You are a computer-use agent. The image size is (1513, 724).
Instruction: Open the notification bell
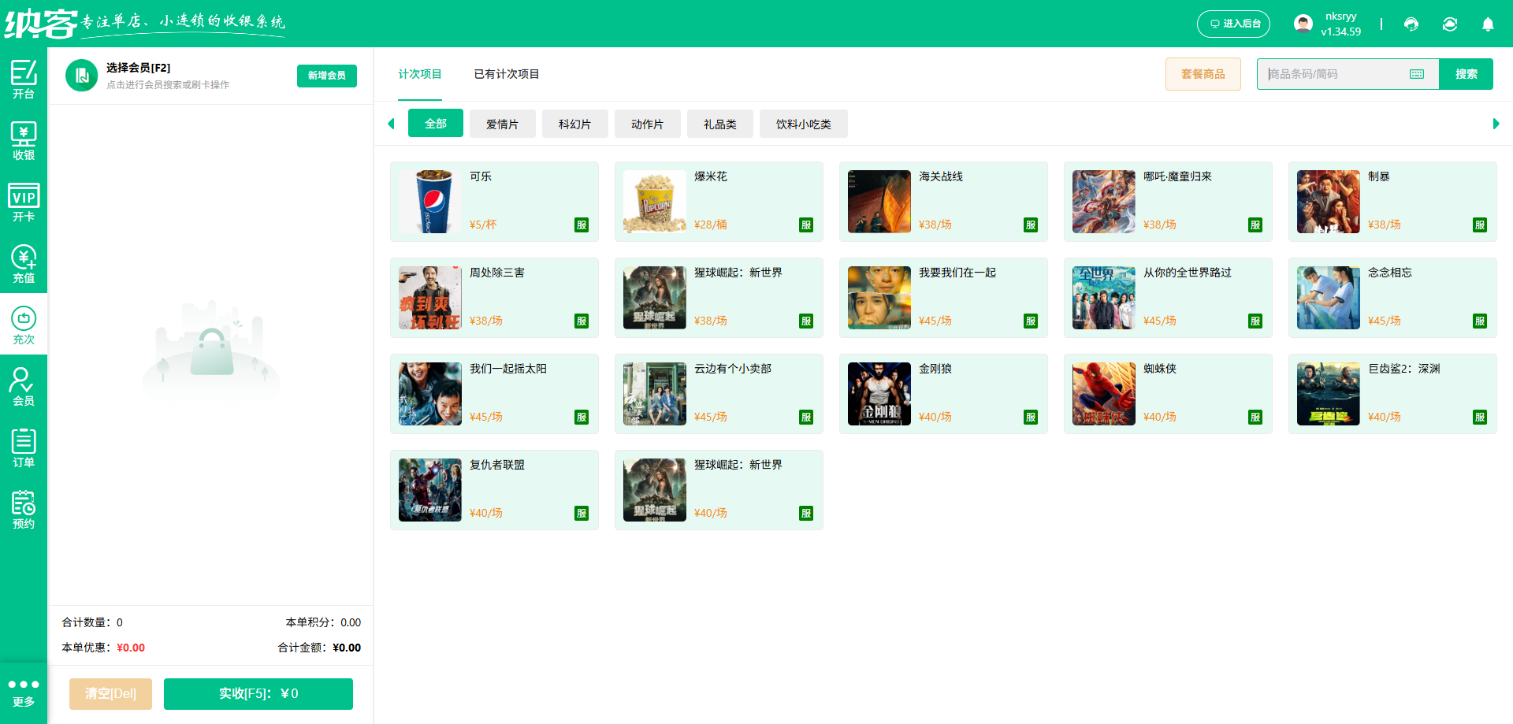pos(1488,24)
